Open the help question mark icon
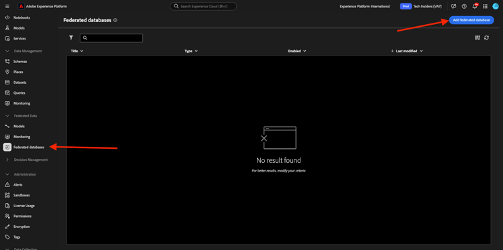Viewport: 503px width, 250px height. pyautogui.click(x=464, y=7)
